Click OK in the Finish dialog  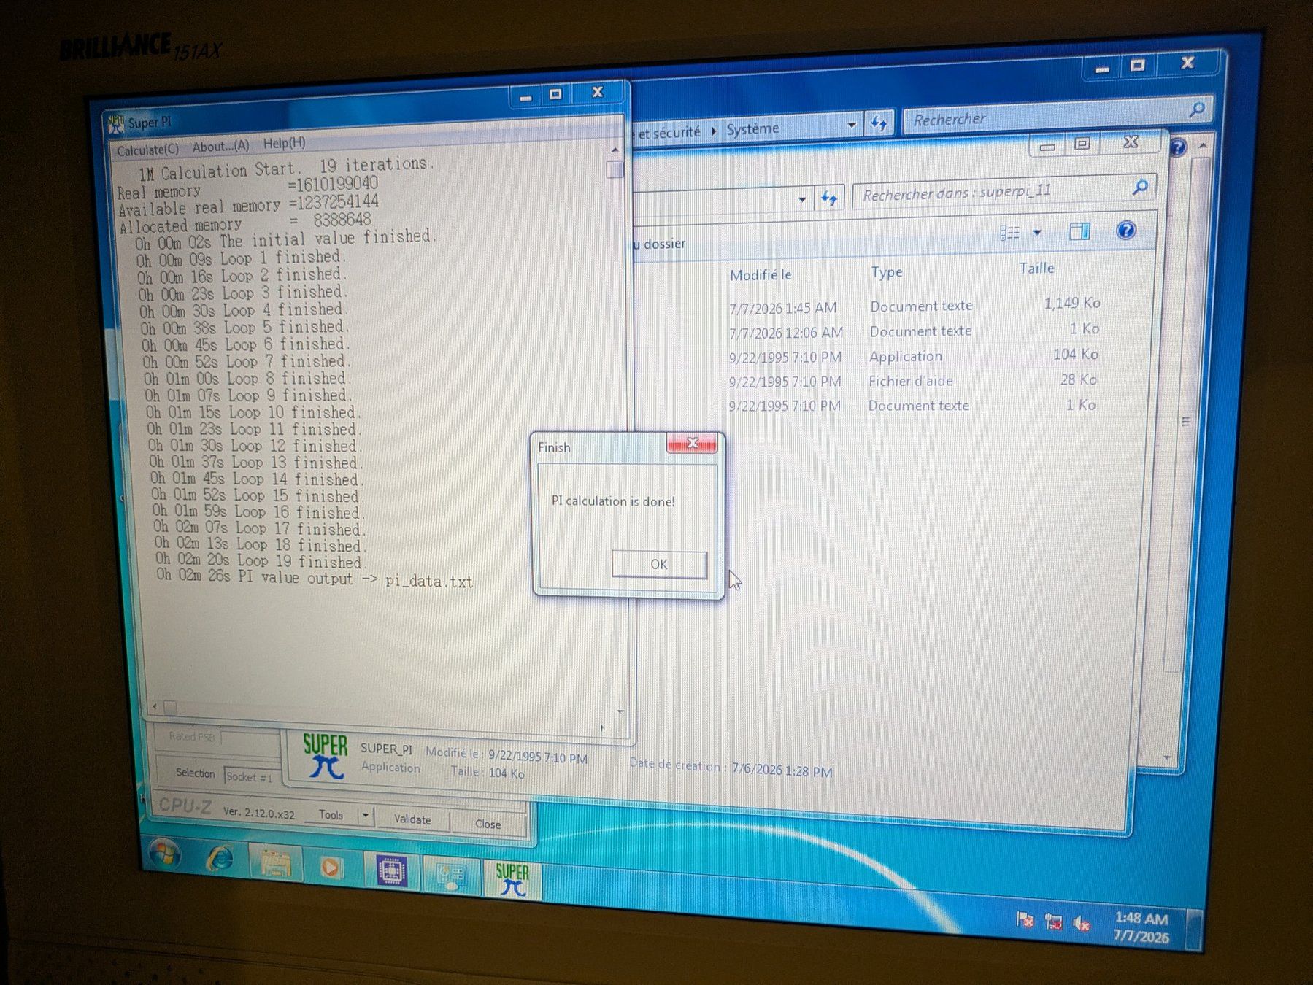(659, 564)
